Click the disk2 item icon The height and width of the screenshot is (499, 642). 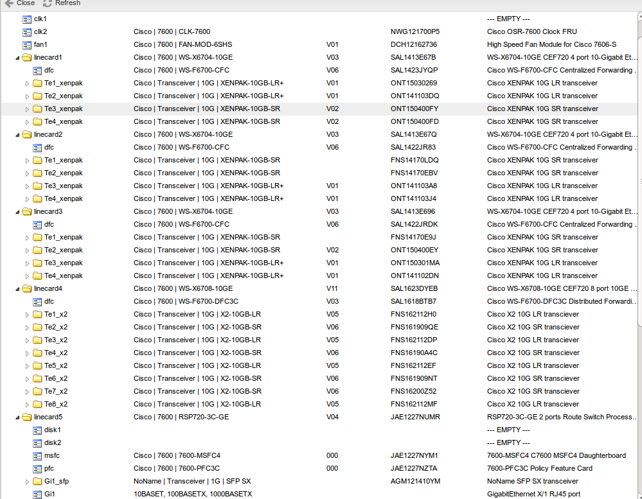(37, 443)
